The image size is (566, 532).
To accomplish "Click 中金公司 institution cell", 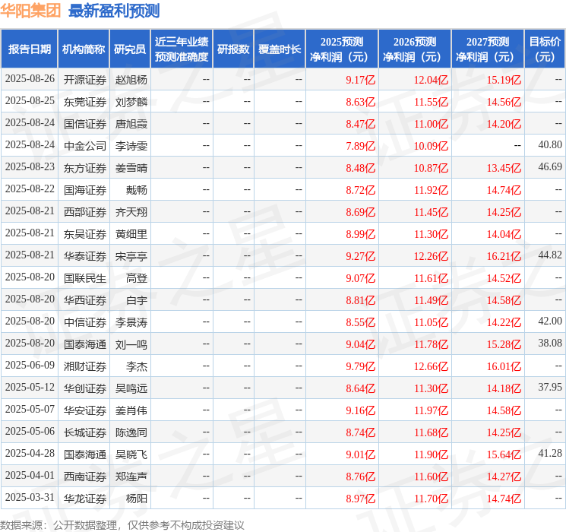I will tap(85, 146).
